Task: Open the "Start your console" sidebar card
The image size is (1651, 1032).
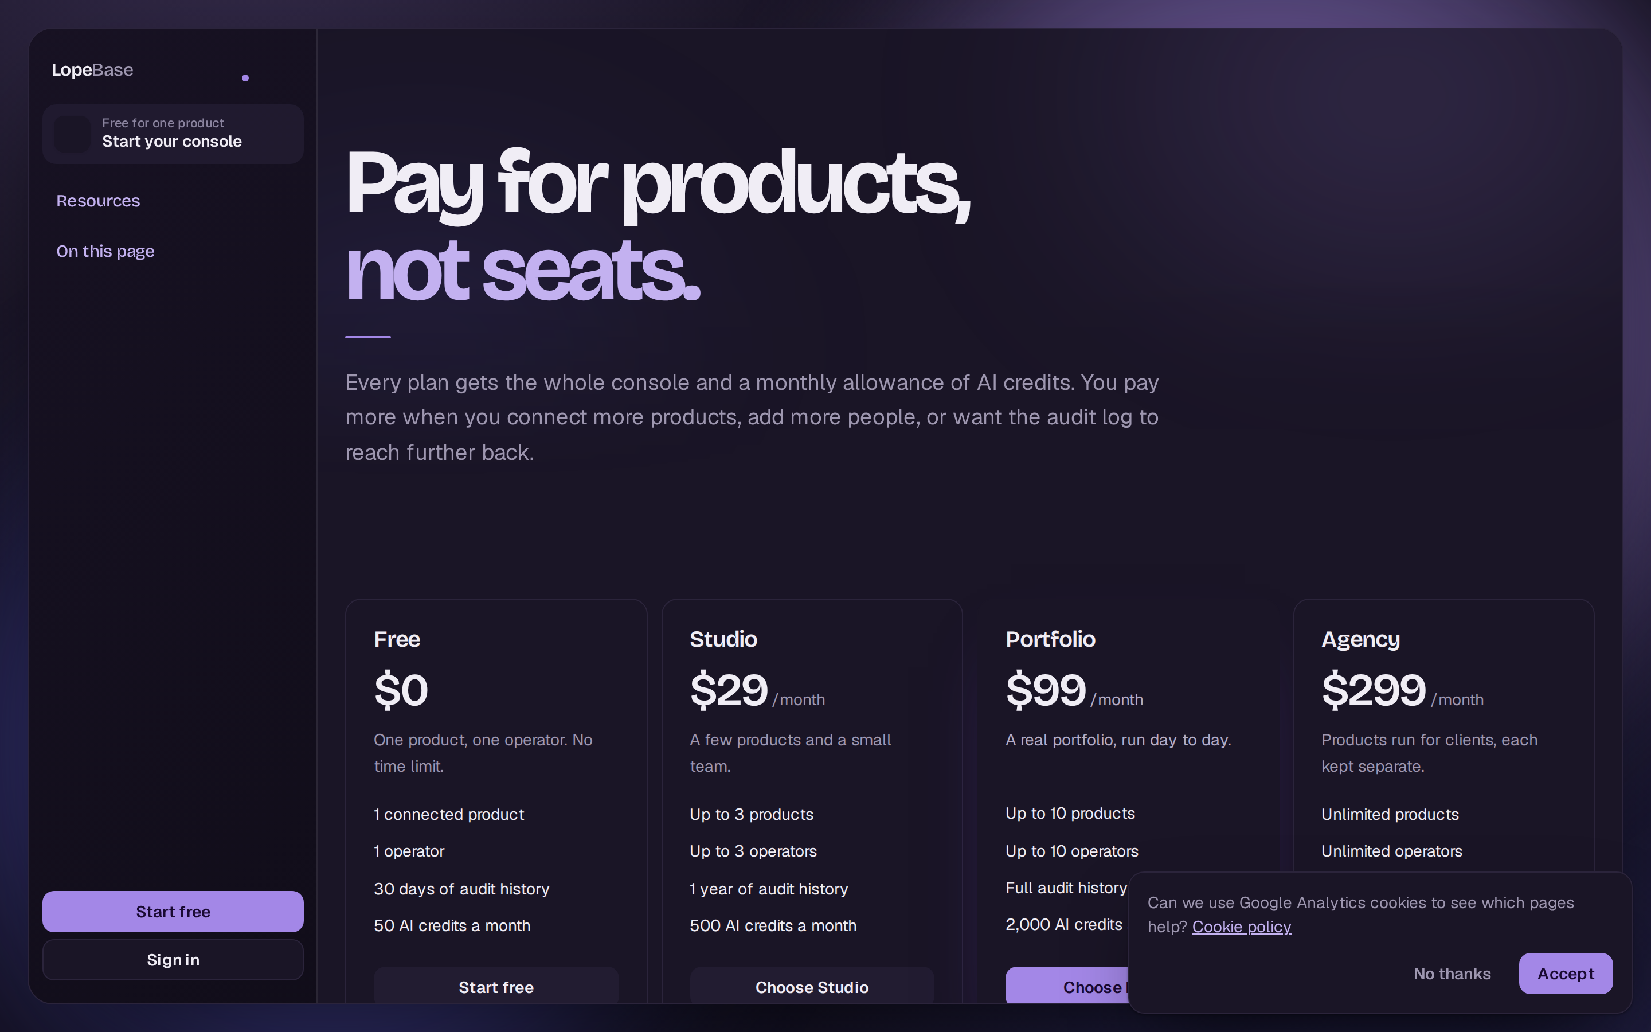Action: click(x=173, y=134)
